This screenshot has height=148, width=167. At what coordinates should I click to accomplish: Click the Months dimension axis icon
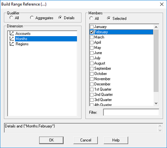[12, 39]
